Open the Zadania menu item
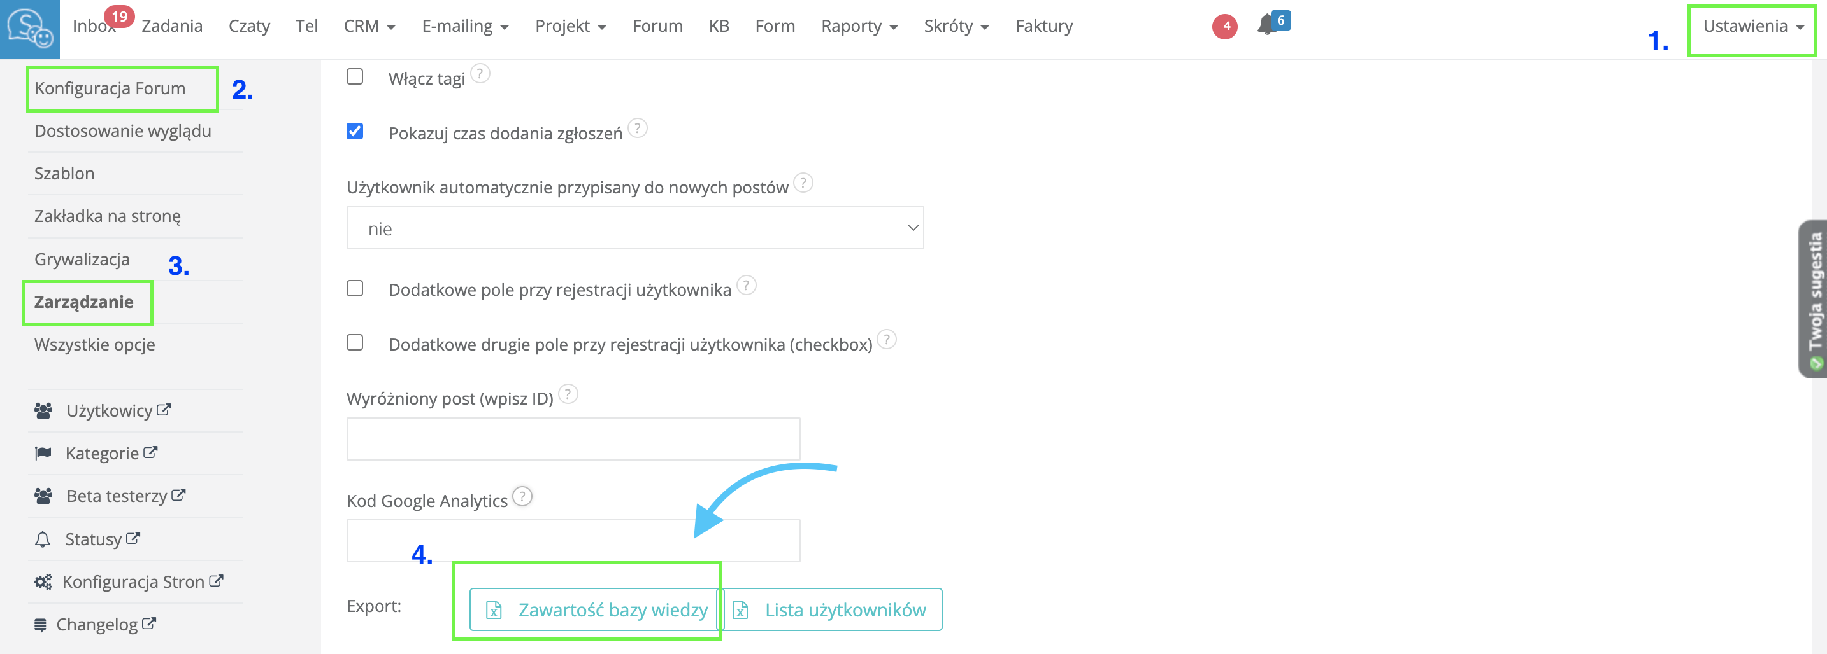 point(173,27)
